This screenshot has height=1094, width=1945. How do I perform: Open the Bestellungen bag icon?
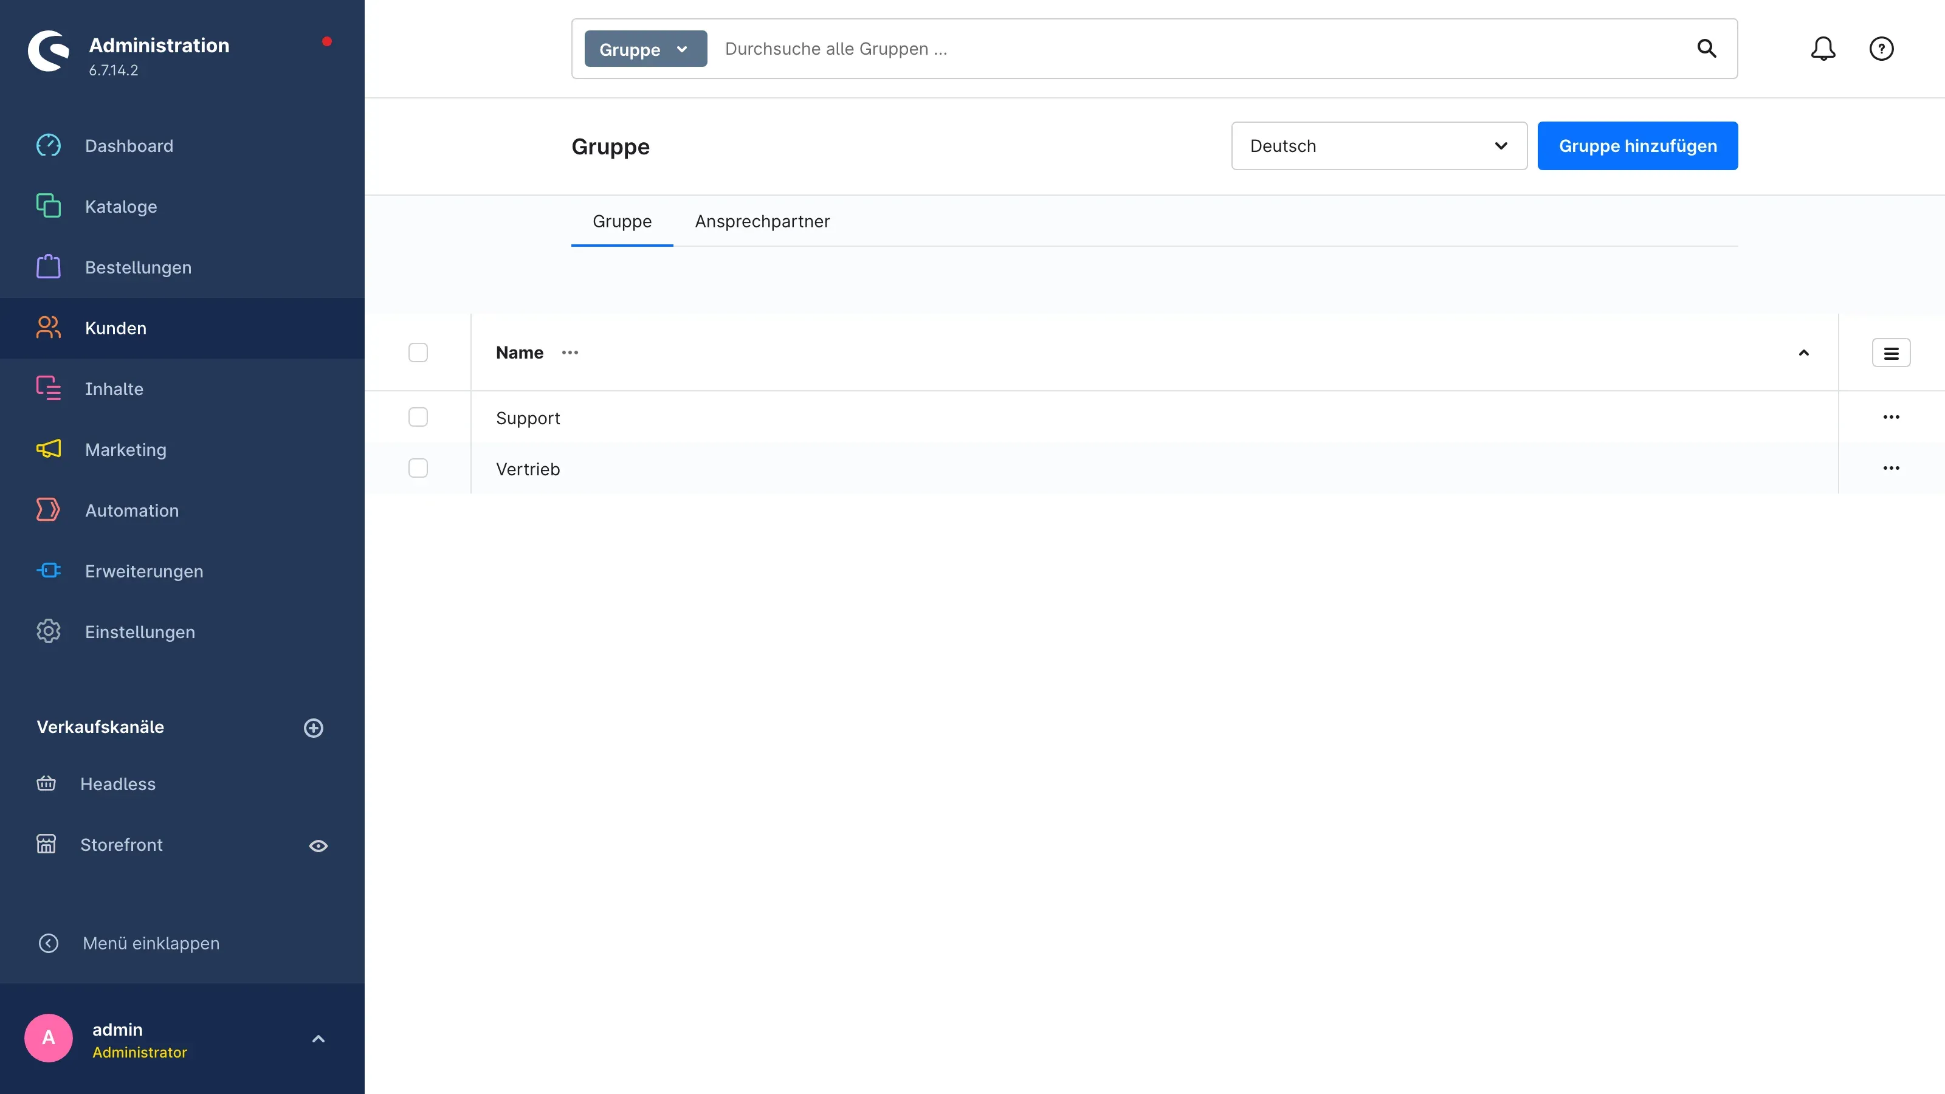[x=49, y=267]
